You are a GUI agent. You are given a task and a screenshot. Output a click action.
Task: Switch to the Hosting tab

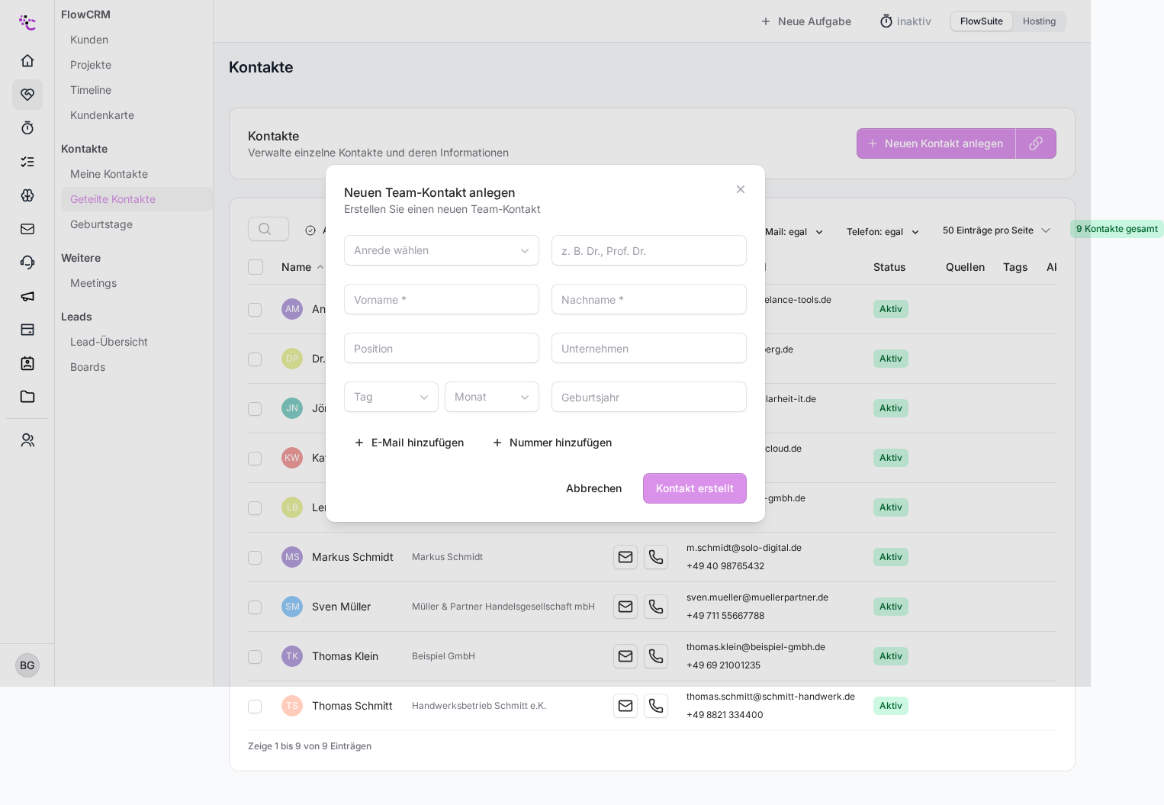[1039, 21]
